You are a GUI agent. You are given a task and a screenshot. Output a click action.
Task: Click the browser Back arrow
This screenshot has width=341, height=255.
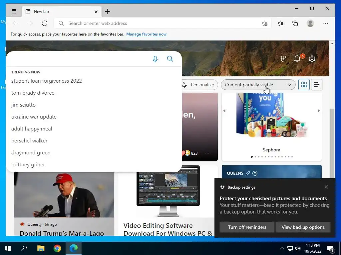(15, 23)
